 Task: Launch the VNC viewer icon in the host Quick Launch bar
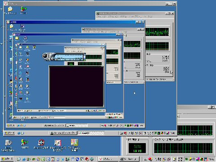point(53,159)
